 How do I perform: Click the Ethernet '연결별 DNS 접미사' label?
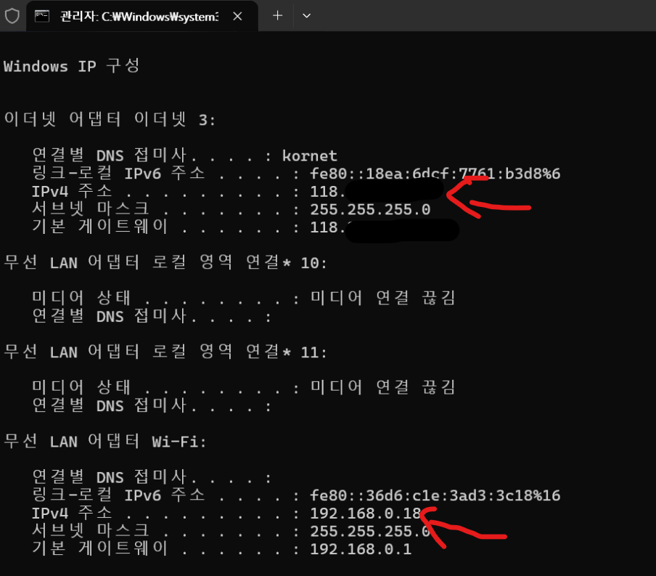(109, 155)
